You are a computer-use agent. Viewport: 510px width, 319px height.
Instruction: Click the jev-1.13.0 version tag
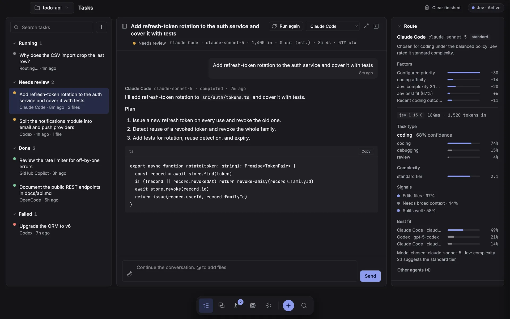[411, 115]
